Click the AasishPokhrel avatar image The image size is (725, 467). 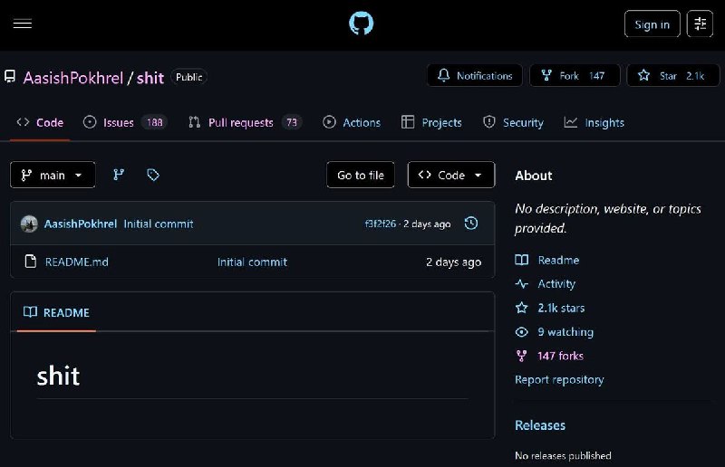tap(29, 224)
